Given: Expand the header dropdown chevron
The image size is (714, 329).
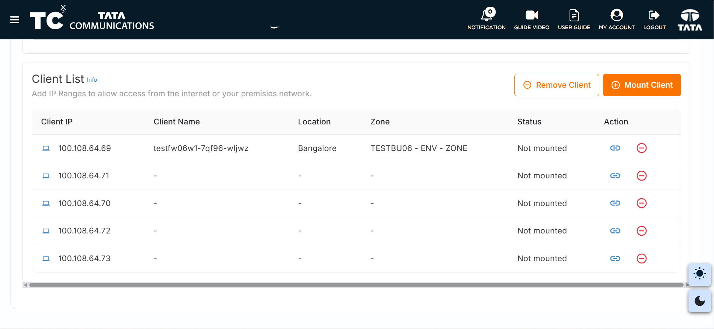Looking at the screenshot, I should [275, 27].
